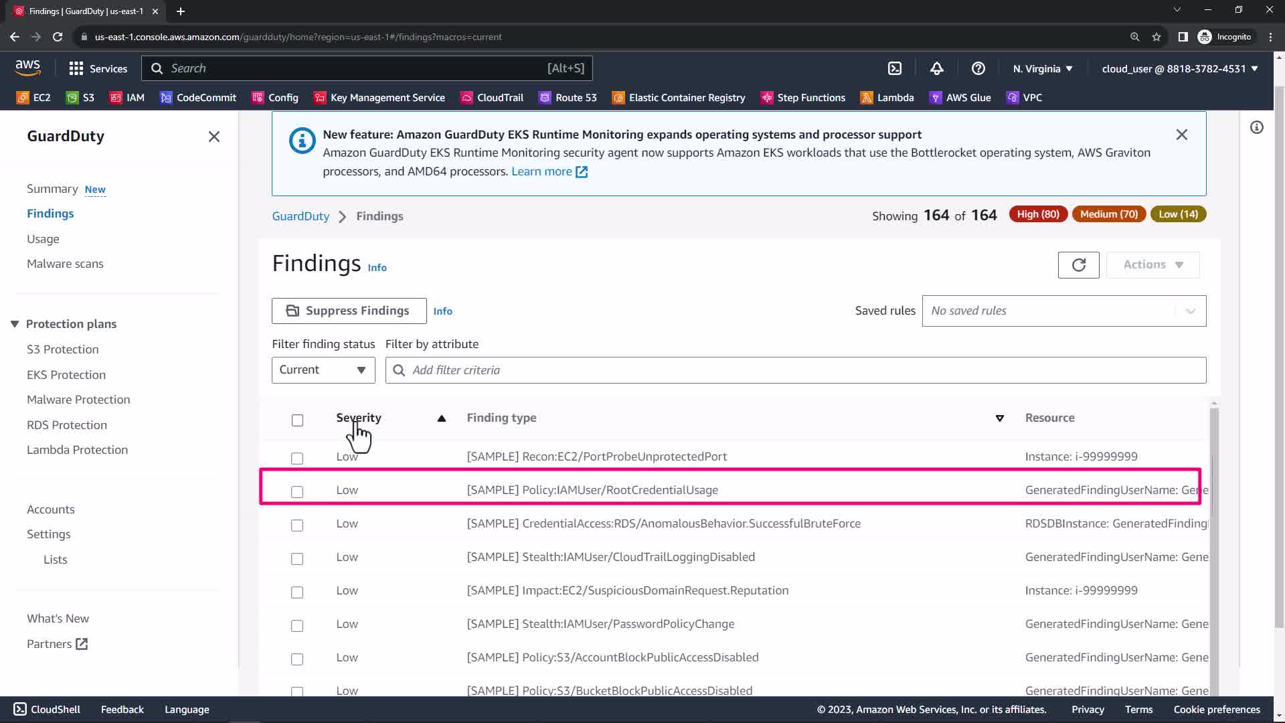This screenshot has width=1285, height=723.
Task: Click the help question mark icon
Action: (978, 68)
